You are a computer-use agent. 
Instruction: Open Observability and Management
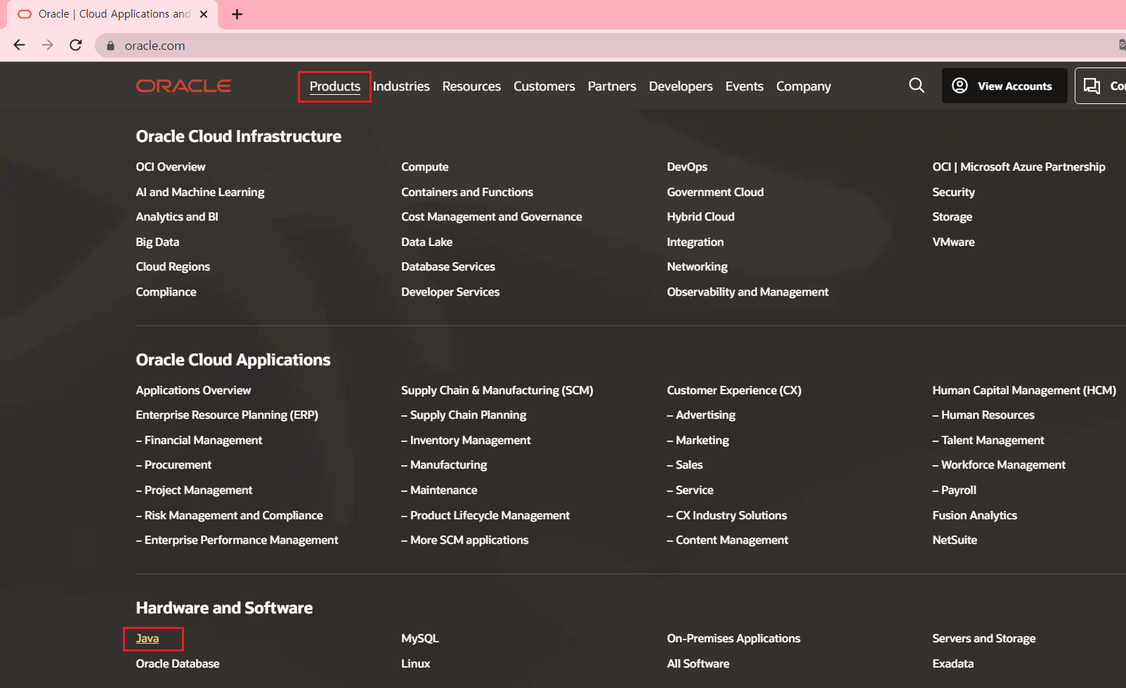[748, 292]
